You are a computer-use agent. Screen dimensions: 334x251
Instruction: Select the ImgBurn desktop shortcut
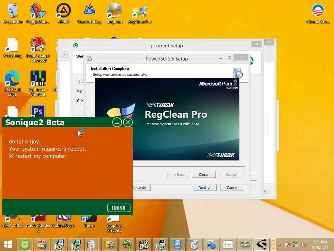(114, 13)
